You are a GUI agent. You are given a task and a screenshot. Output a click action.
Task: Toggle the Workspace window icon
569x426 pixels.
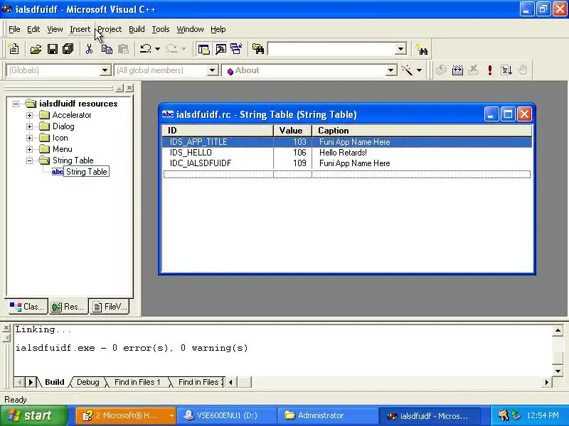point(203,49)
